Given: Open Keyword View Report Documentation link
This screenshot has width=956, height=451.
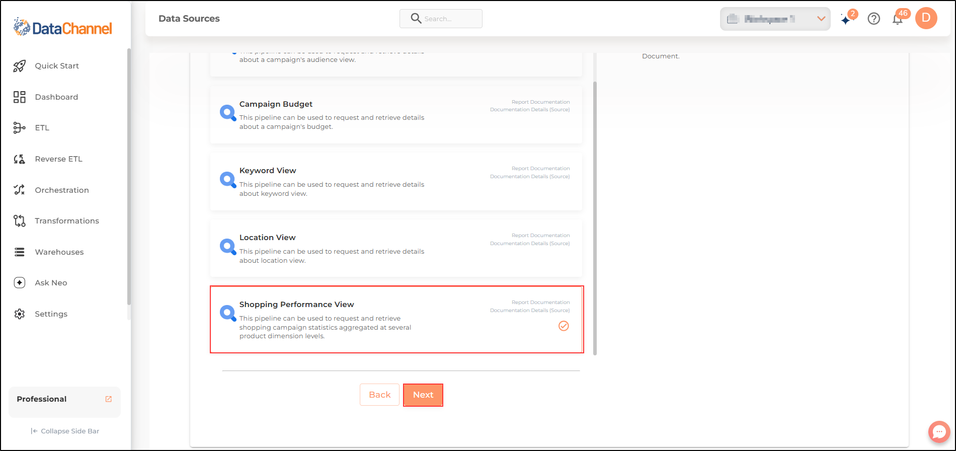Looking at the screenshot, I should pos(541,169).
